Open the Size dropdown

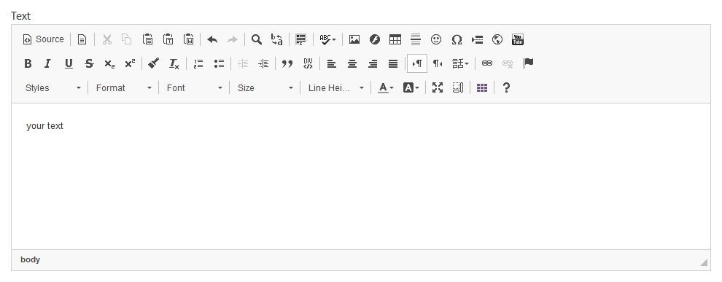[x=265, y=88]
